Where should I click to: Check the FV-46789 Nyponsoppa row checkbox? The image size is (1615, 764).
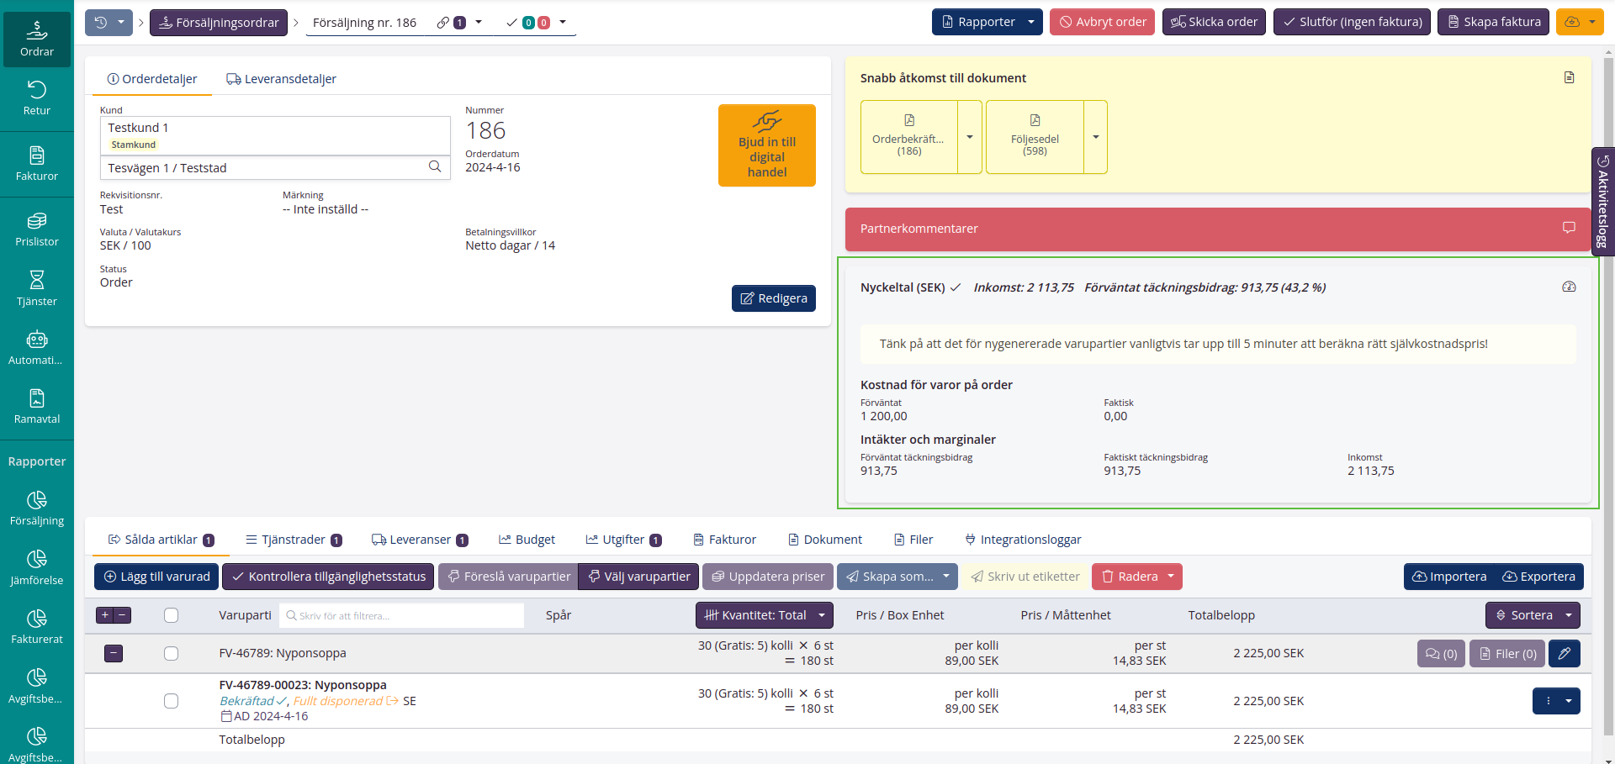171,653
